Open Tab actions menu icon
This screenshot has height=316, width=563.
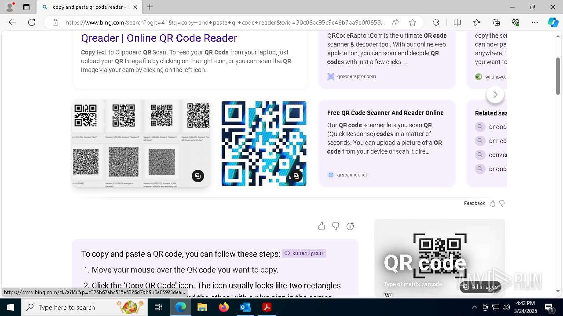[x=26, y=7]
